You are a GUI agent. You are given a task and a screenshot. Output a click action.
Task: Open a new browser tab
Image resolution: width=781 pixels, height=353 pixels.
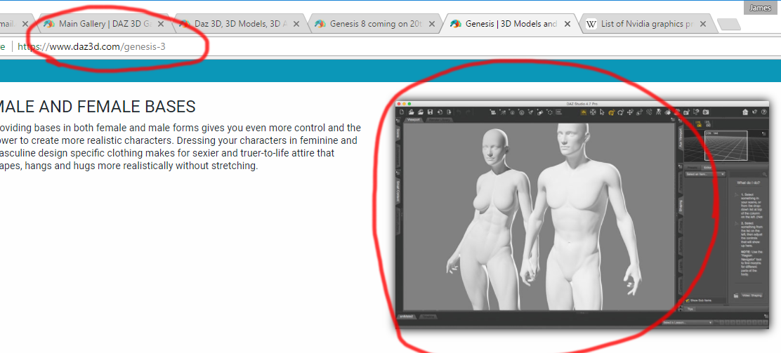coord(728,24)
